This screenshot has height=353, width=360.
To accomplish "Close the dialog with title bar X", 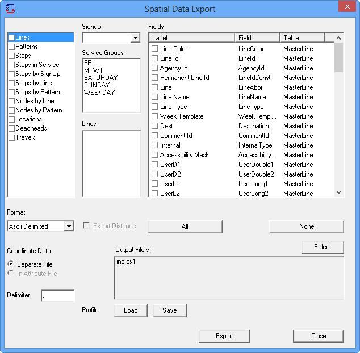I will (348, 6).
